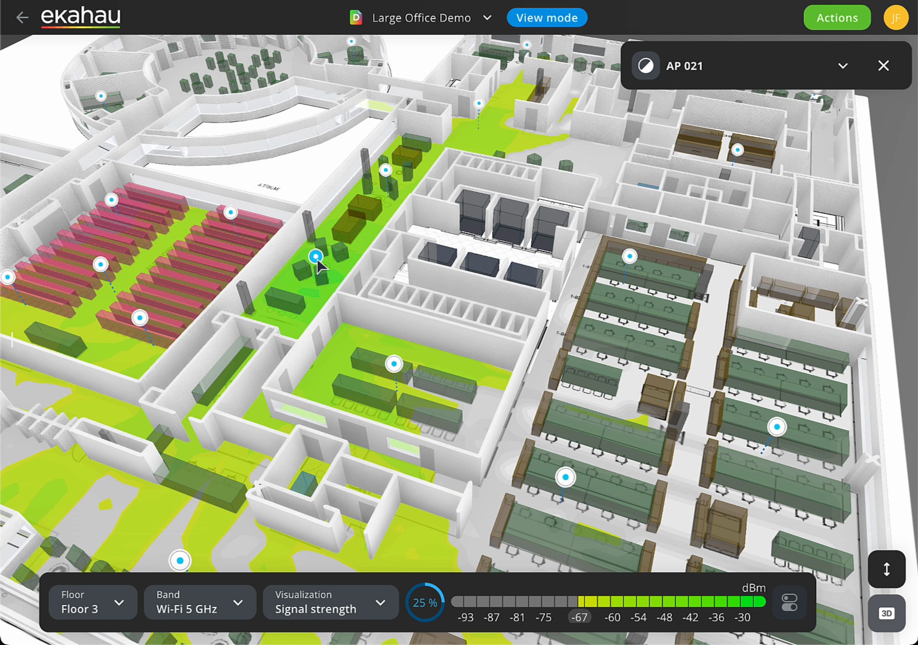Close the AP 021 panel
Image resolution: width=918 pixels, height=645 pixels.
tap(883, 66)
